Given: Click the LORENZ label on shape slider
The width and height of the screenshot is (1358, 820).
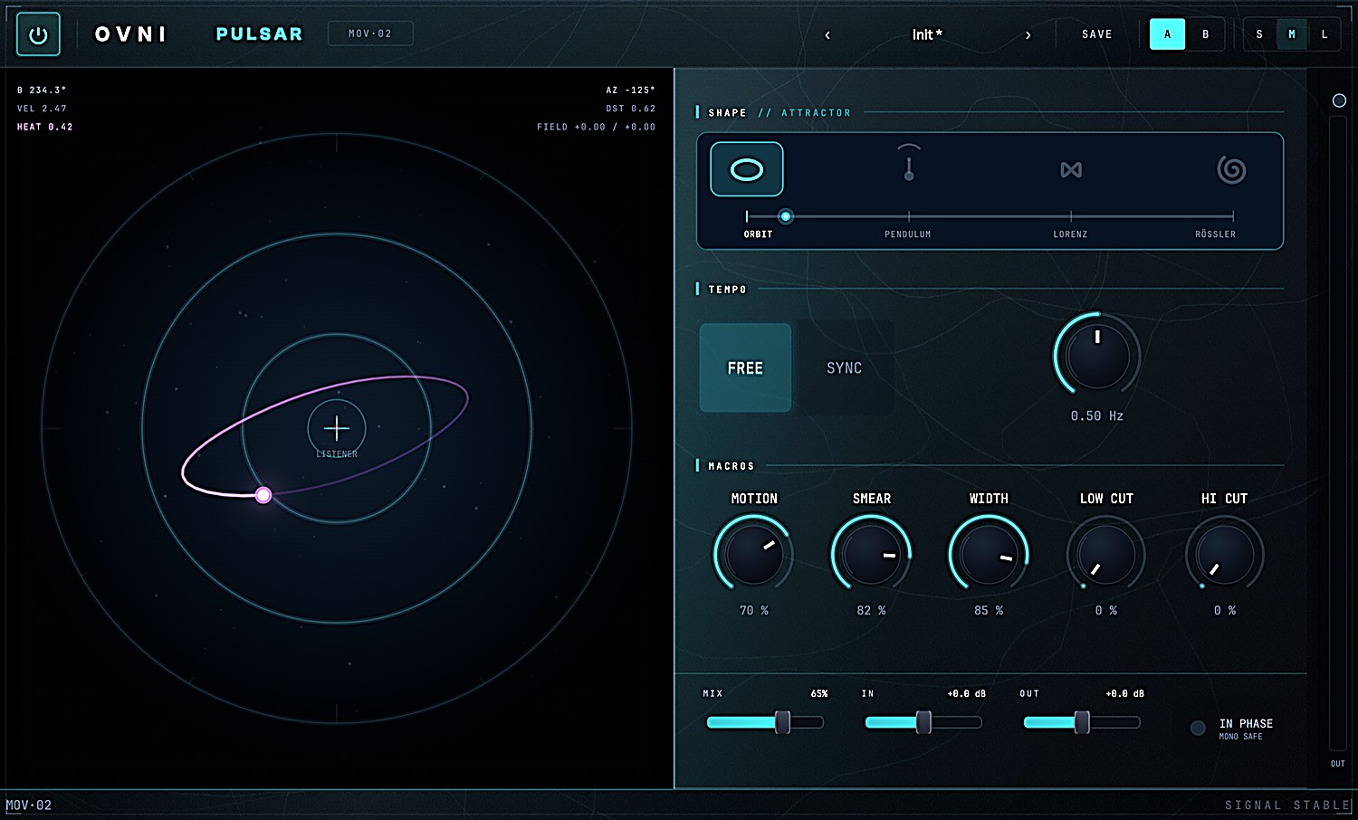Looking at the screenshot, I should tap(1070, 234).
